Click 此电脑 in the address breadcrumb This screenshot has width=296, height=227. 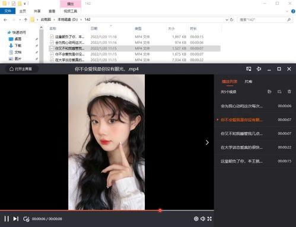[46, 20]
